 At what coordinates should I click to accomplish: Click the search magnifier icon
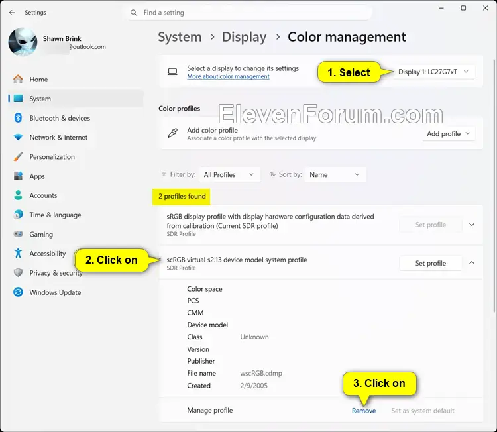134,13
